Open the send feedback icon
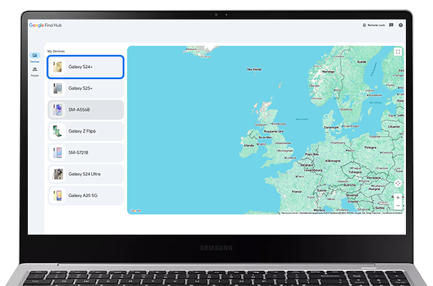Viewport: 433px width, 286px height. 391,25
